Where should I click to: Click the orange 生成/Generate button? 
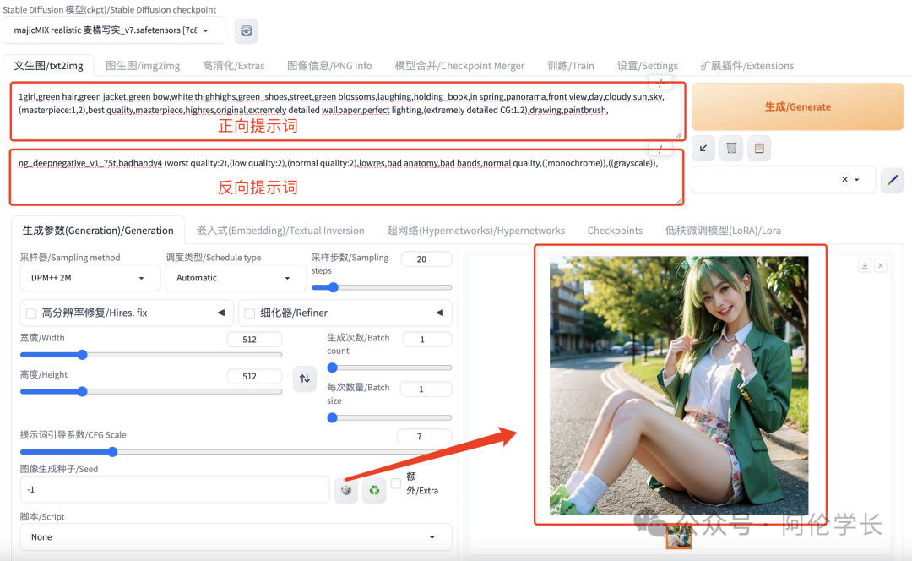[x=796, y=106]
